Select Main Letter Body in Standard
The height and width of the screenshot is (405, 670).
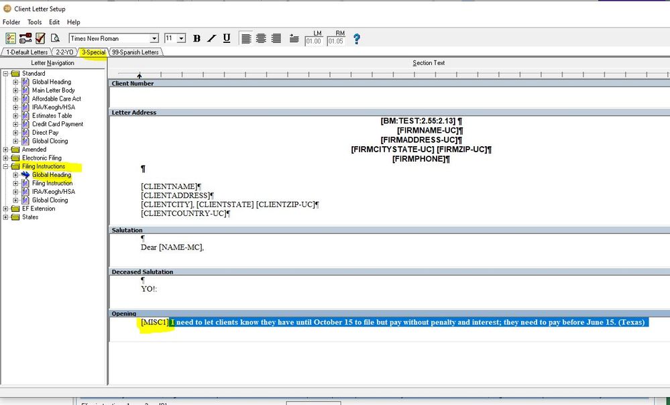(x=53, y=91)
